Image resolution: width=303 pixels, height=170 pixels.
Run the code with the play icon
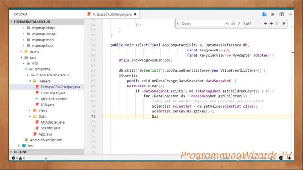pyautogui.click(x=273, y=14)
